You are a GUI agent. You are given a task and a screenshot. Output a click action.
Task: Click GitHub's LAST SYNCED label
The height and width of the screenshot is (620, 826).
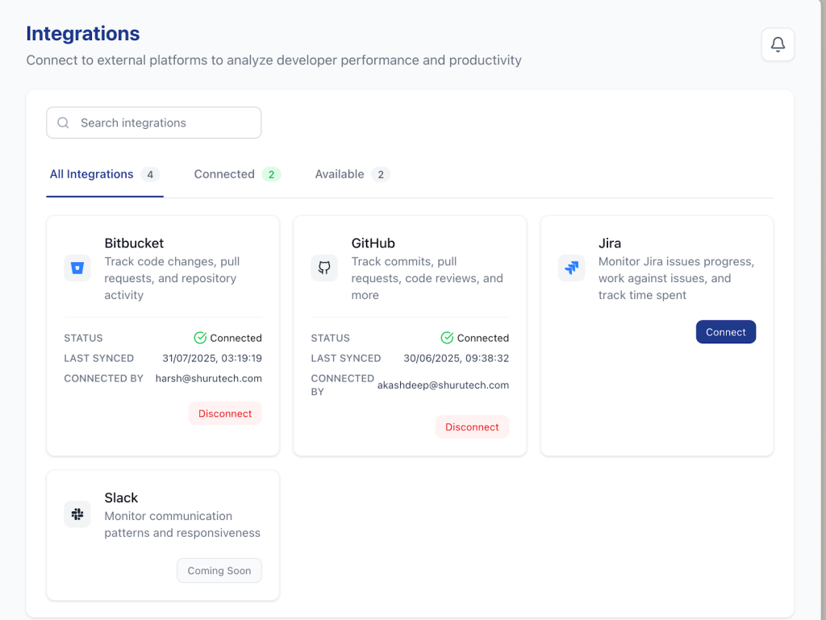[x=345, y=359]
